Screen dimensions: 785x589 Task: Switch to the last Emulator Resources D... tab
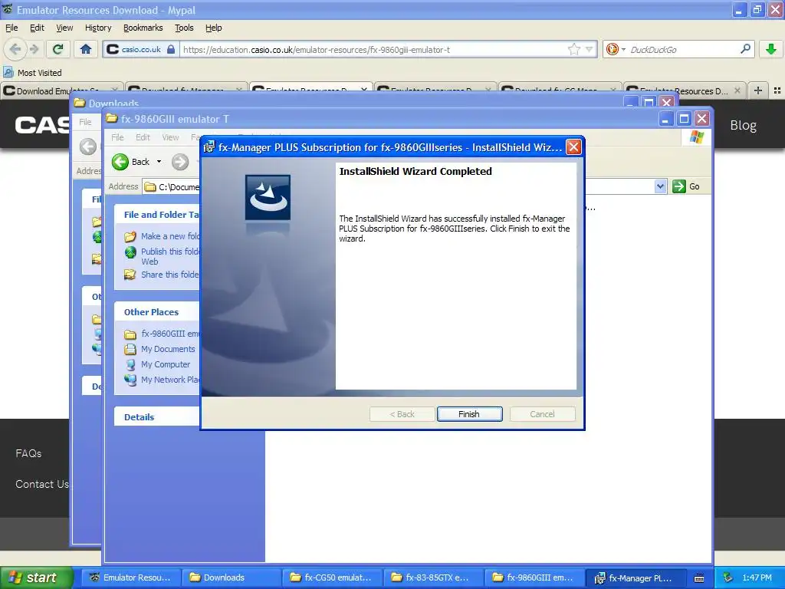pos(683,90)
